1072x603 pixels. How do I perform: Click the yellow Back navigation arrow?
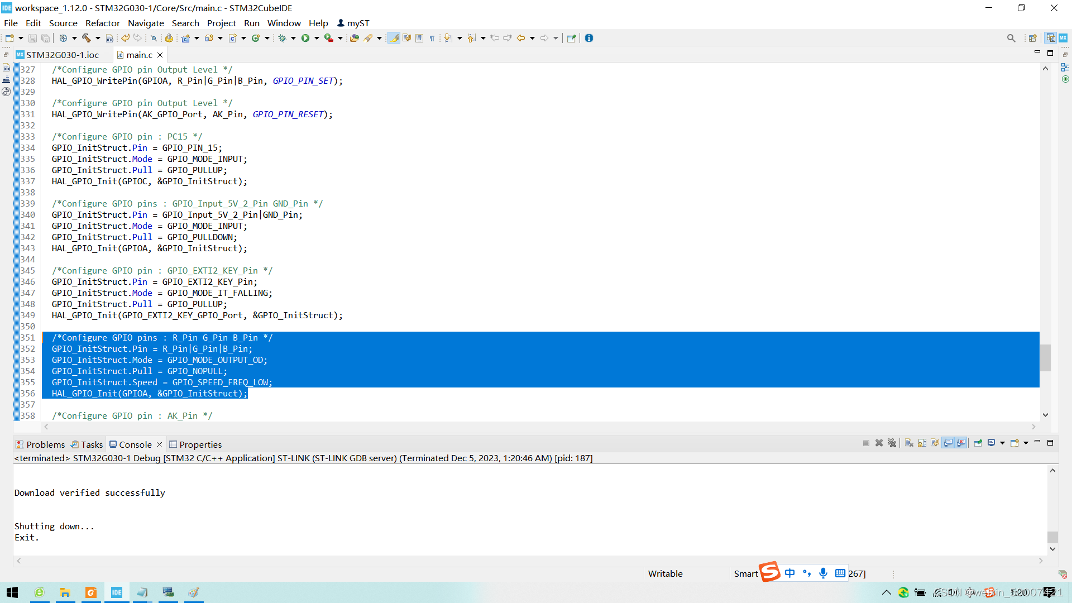[x=520, y=38]
